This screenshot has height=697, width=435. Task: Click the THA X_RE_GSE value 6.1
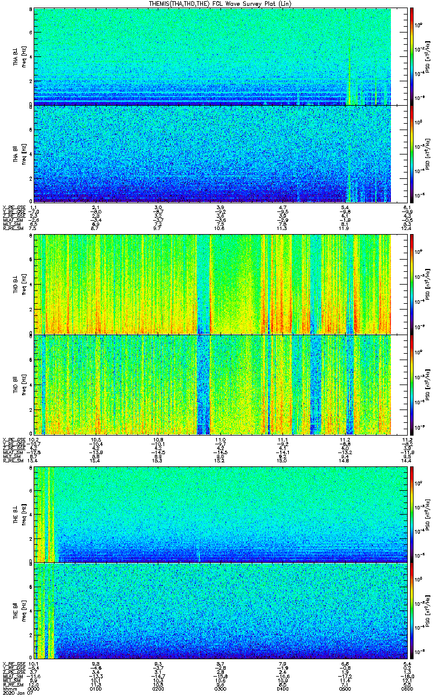pyautogui.click(x=407, y=207)
